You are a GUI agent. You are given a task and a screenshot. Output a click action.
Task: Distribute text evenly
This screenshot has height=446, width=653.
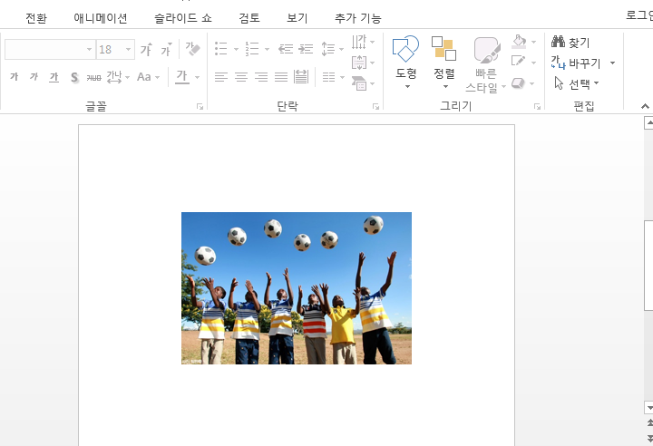301,77
